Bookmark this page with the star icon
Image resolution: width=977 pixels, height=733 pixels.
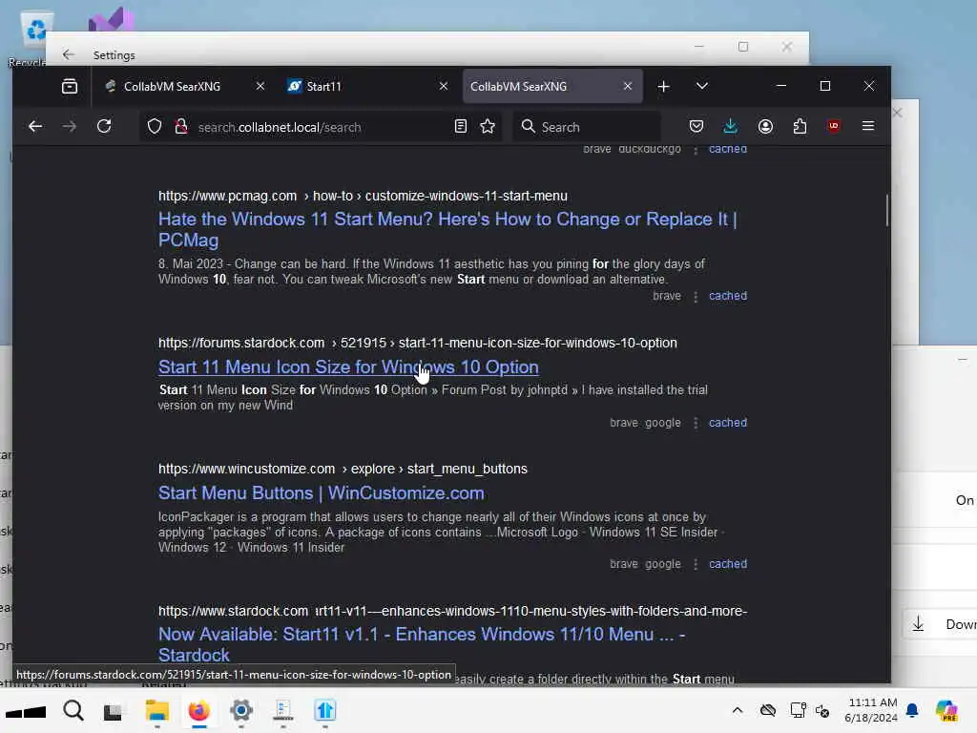tap(488, 127)
